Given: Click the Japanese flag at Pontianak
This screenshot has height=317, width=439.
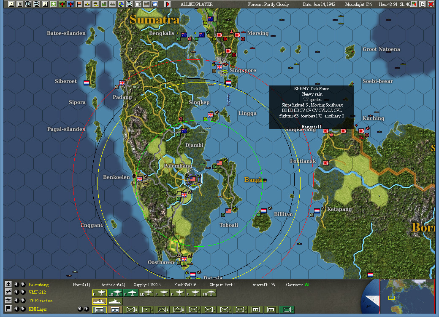Looking at the screenshot, I should tap(326, 163).
